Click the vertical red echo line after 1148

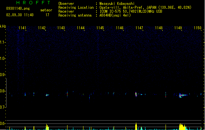(166, 95)
